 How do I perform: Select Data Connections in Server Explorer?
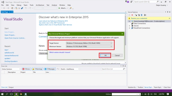pos(140,23)
